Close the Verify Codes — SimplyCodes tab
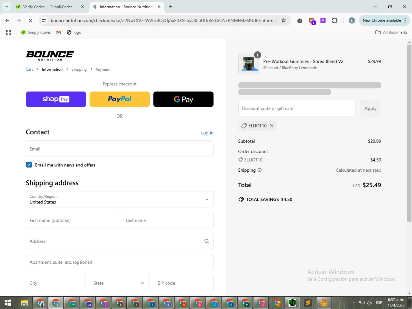Viewport: 412px width, 309px height. (82, 7)
